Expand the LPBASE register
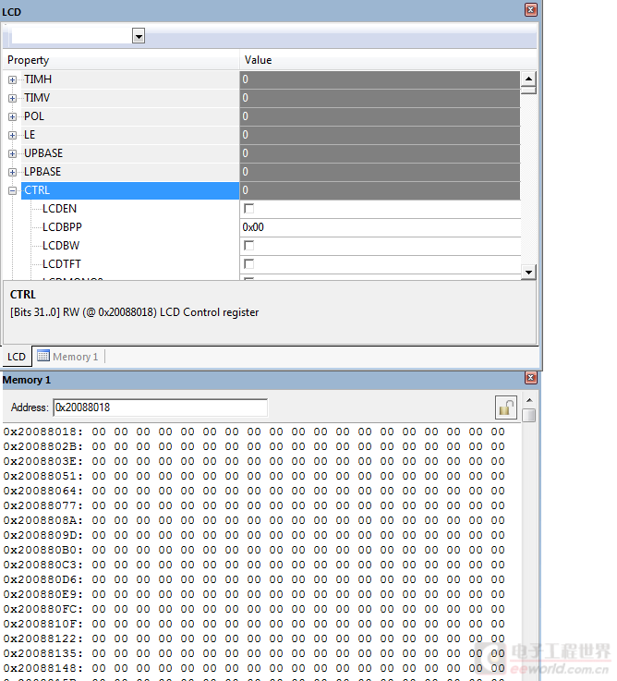The image size is (617, 681). pyautogui.click(x=13, y=172)
